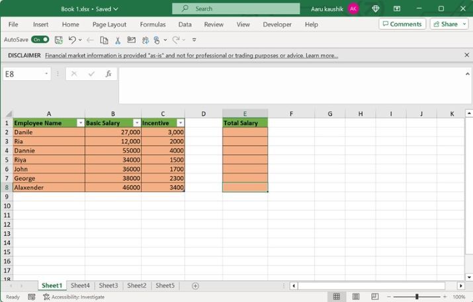Open the Page Layout tab
473x302 pixels.
point(109,25)
